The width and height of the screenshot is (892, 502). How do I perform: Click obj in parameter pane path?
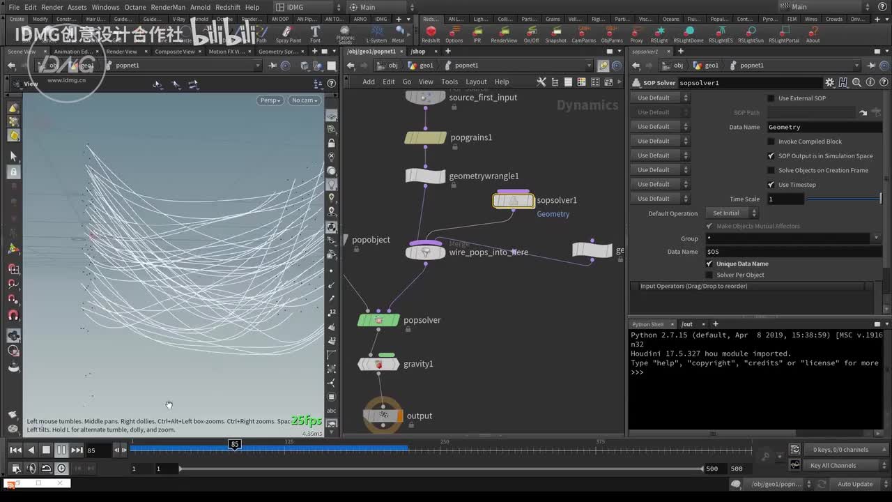point(673,66)
